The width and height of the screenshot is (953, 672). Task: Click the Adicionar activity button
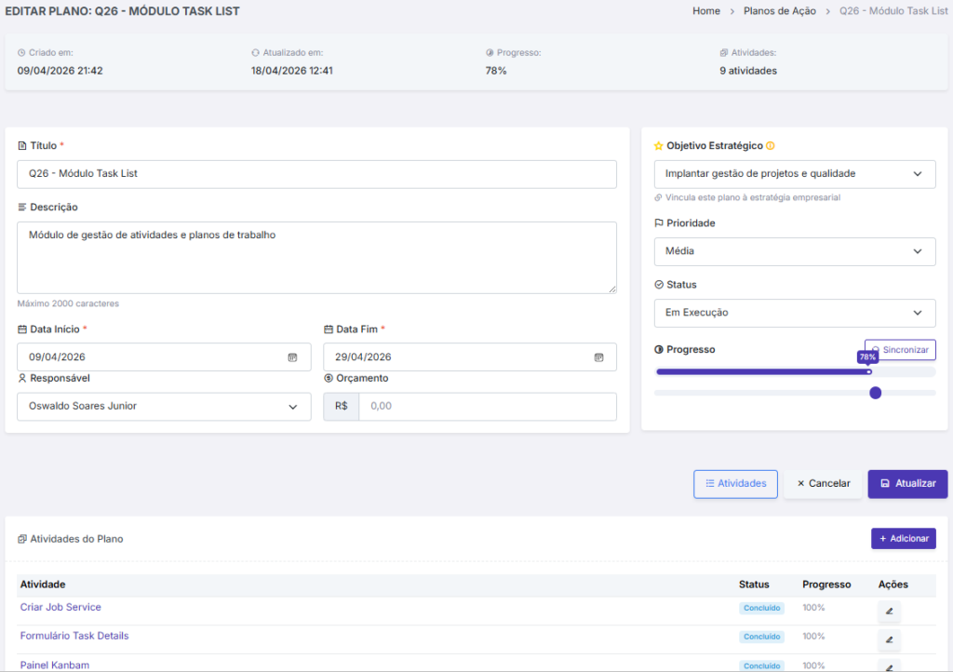click(x=903, y=539)
